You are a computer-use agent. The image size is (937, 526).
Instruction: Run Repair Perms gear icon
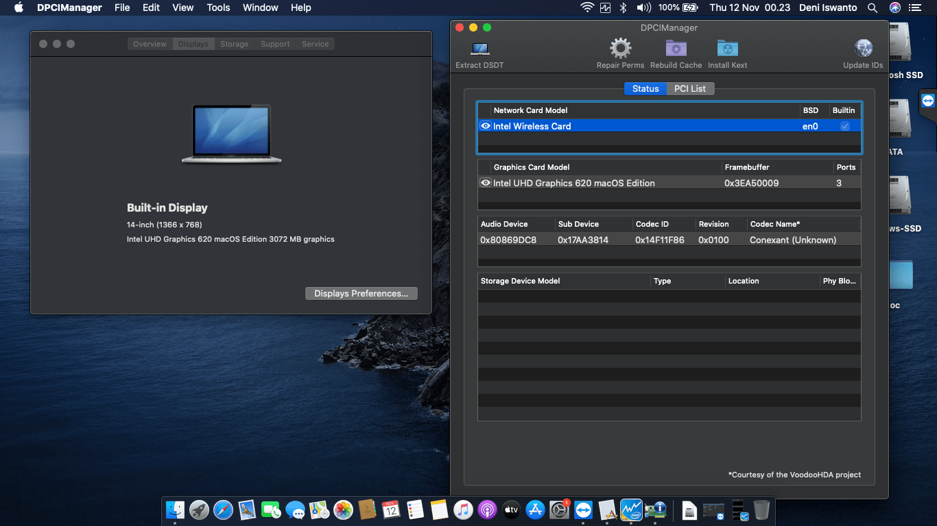coord(620,49)
